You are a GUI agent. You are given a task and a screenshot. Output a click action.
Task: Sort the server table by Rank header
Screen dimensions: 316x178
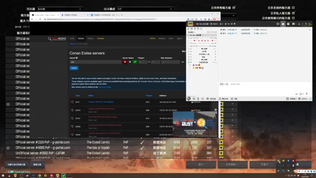77,95
